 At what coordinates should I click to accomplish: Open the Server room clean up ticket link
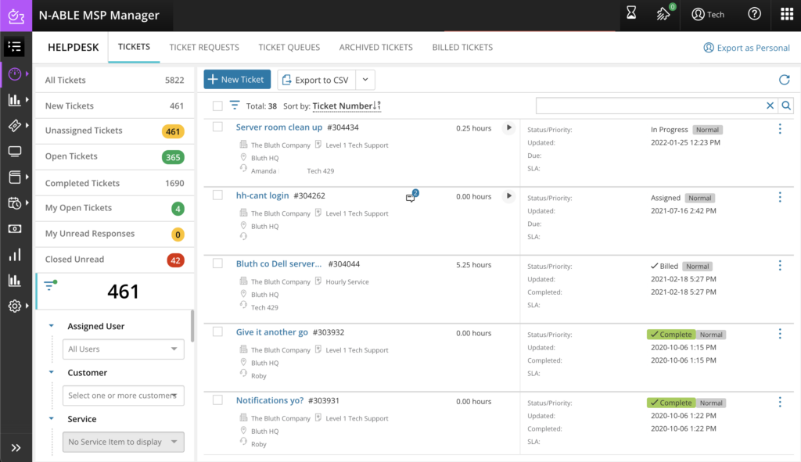pyautogui.click(x=279, y=127)
